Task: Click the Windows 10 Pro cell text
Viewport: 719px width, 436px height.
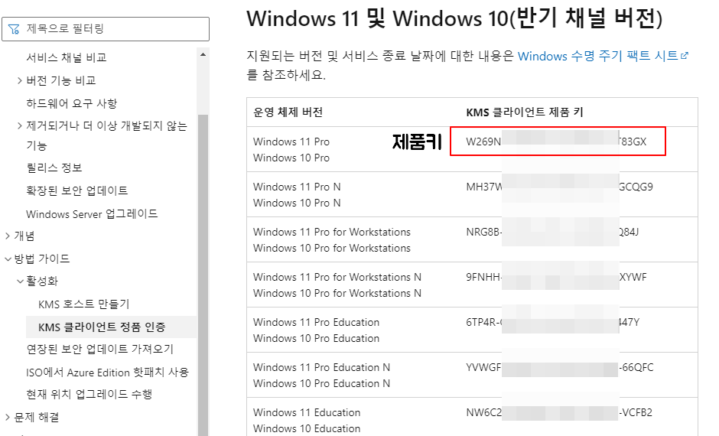Action: tap(291, 158)
